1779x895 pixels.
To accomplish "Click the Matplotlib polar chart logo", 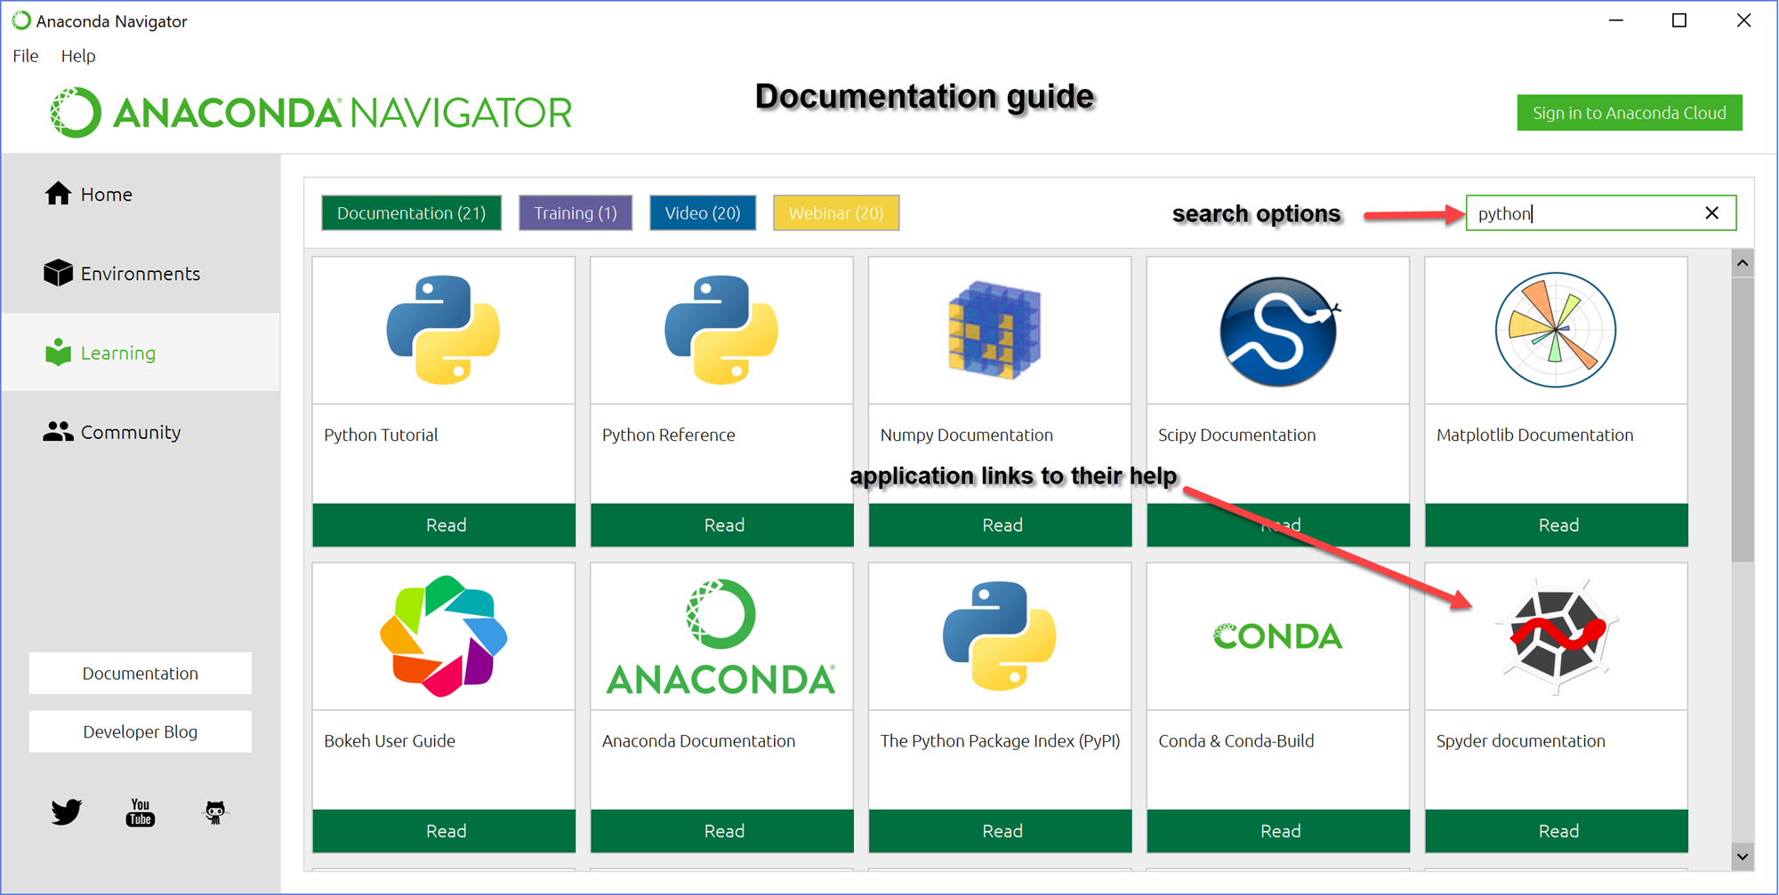I will coord(1556,330).
